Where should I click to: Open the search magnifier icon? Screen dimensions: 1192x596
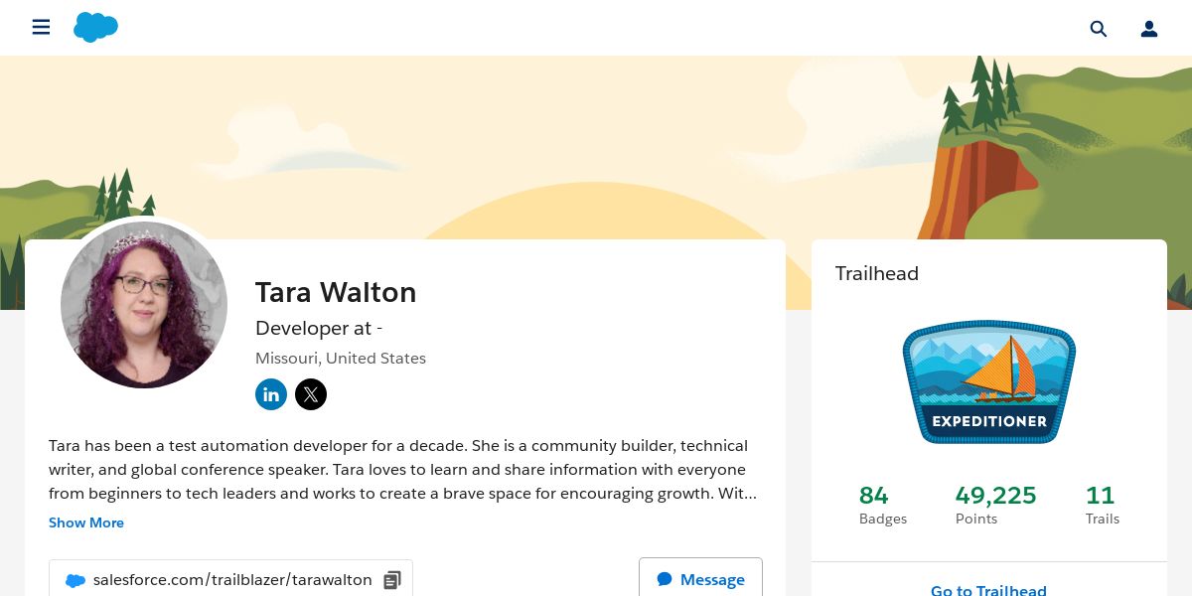[1098, 29]
